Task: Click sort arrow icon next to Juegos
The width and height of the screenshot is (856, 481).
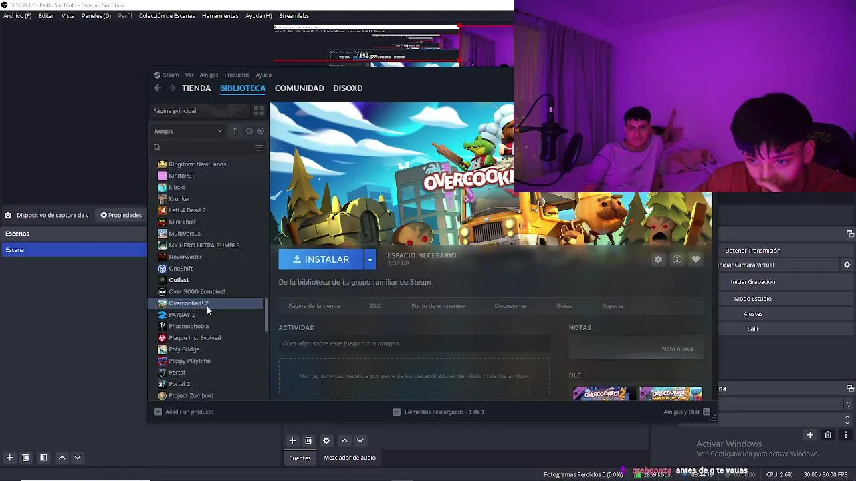Action: (x=235, y=131)
